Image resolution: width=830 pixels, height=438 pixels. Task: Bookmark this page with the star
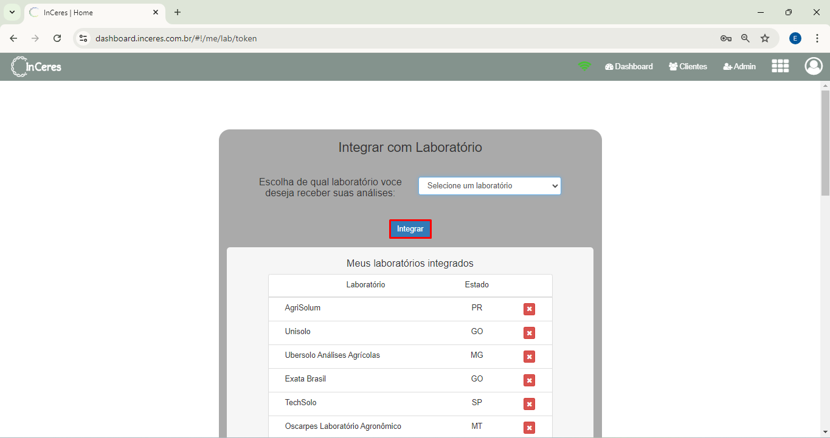765,38
